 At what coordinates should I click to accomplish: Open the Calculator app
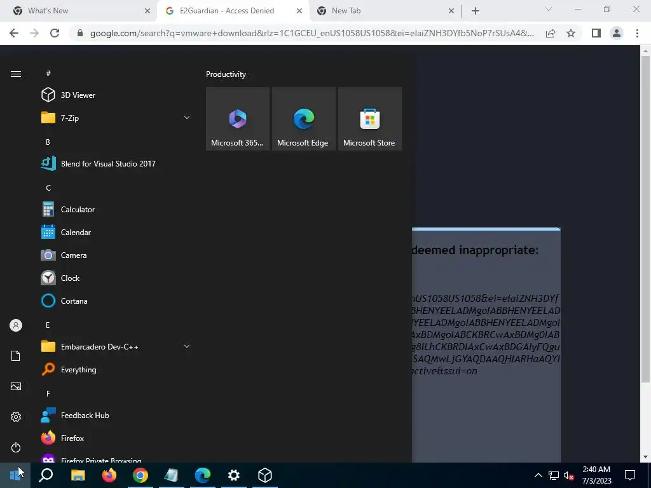click(116, 210)
